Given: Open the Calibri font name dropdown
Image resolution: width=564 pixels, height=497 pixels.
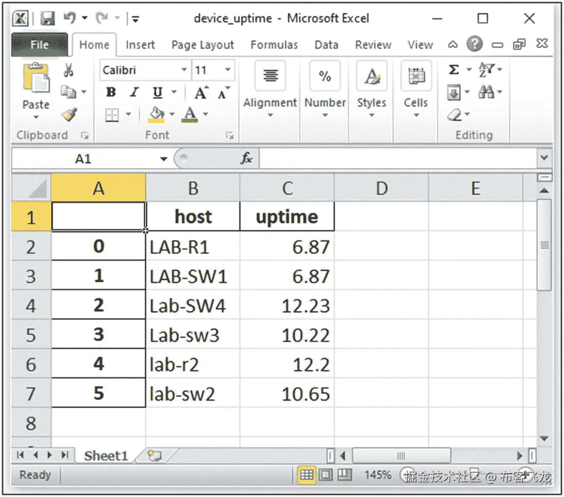Looking at the screenshot, I should pos(184,70).
